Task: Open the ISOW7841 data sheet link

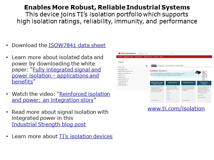Action: pos(77,45)
